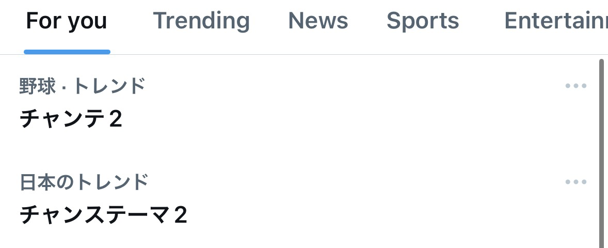Click the vertical scrollbar on the right
The image size is (608, 248).
pyautogui.click(x=601, y=155)
